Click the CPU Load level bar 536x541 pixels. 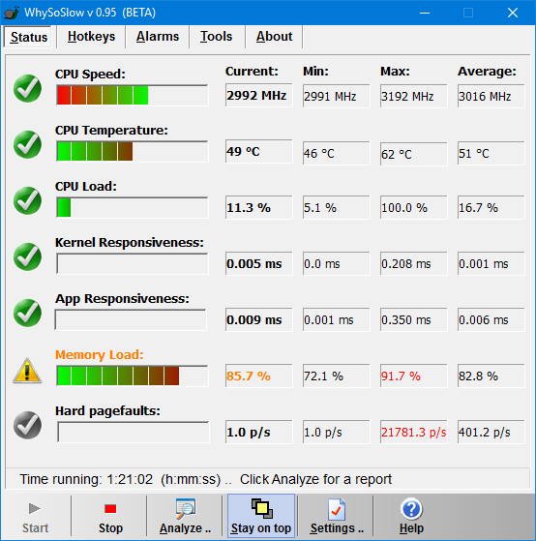click(x=133, y=207)
